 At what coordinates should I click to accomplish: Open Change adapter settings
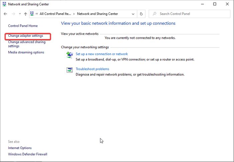tap(25, 36)
